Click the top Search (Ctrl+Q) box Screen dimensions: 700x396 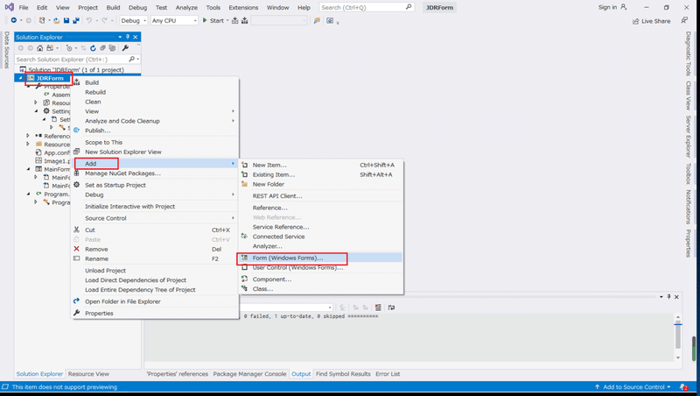[x=366, y=7]
